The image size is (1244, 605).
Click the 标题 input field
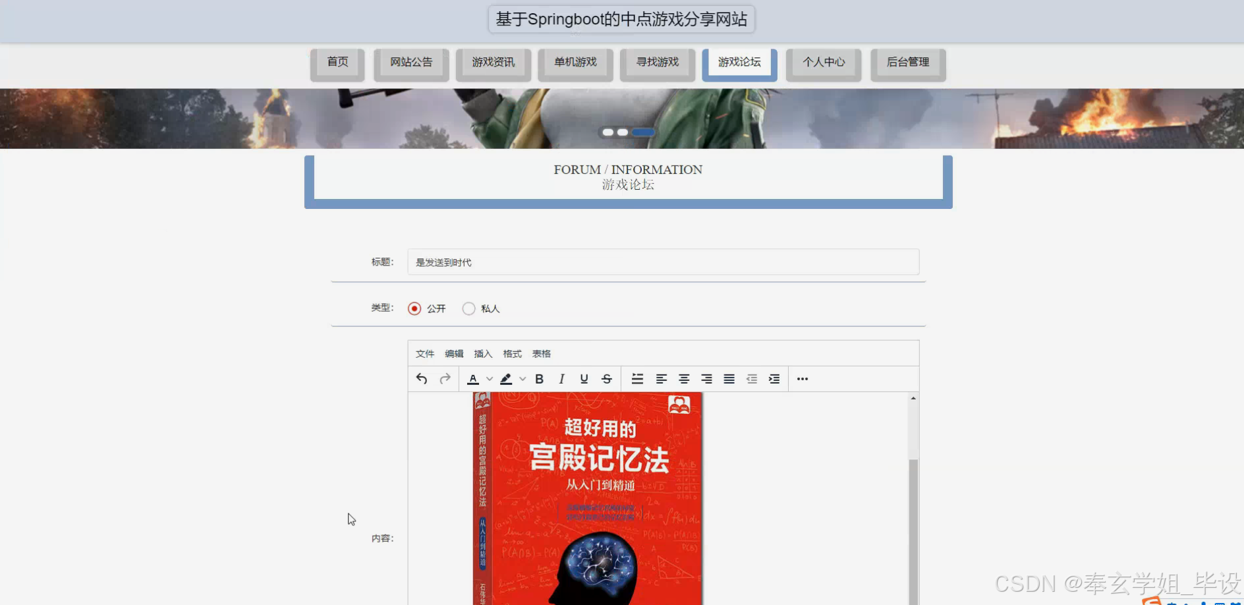pyautogui.click(x=663, y=262)
